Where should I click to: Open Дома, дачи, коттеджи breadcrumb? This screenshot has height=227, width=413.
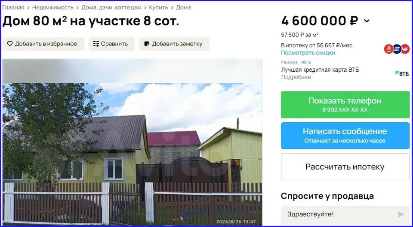[x=111, y=8]
